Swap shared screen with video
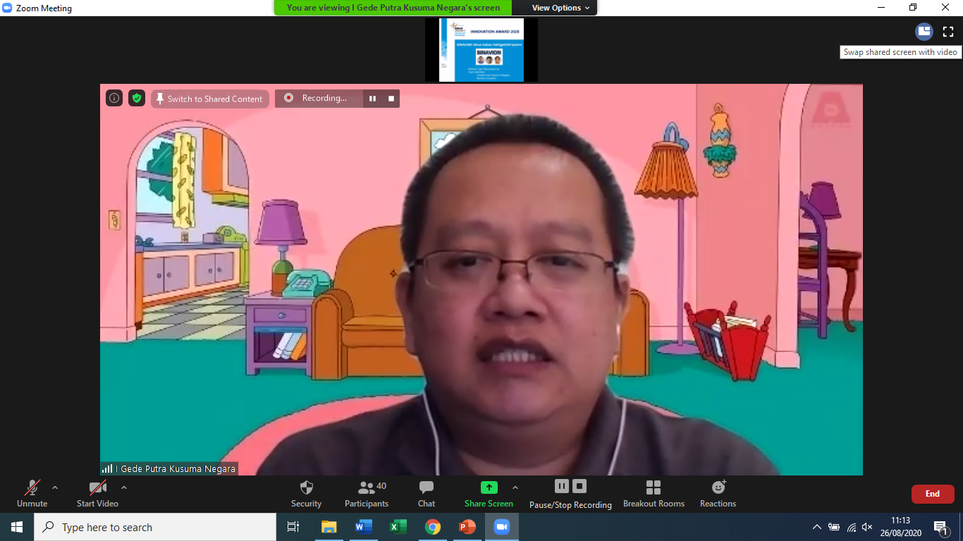 (x=924, y=32)
